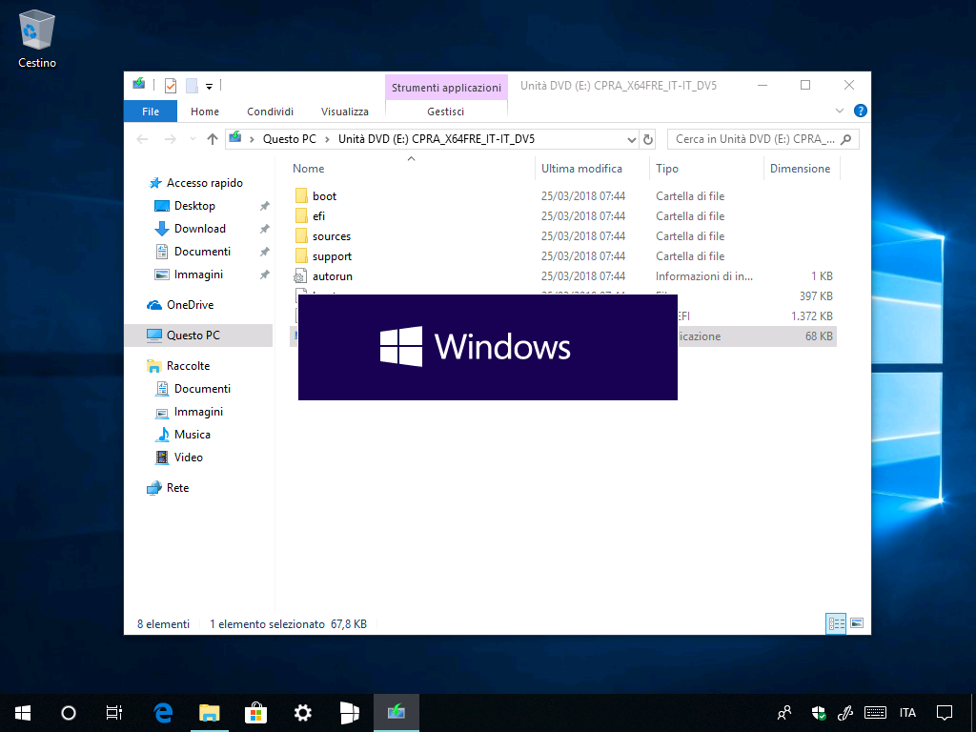
Task: Sort by the Ultima modifica column header
Action: pos(581,169)
